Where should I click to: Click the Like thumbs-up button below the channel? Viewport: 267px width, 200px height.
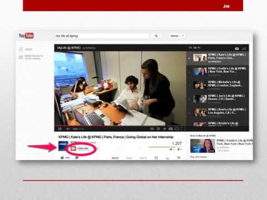coord(65,158)
